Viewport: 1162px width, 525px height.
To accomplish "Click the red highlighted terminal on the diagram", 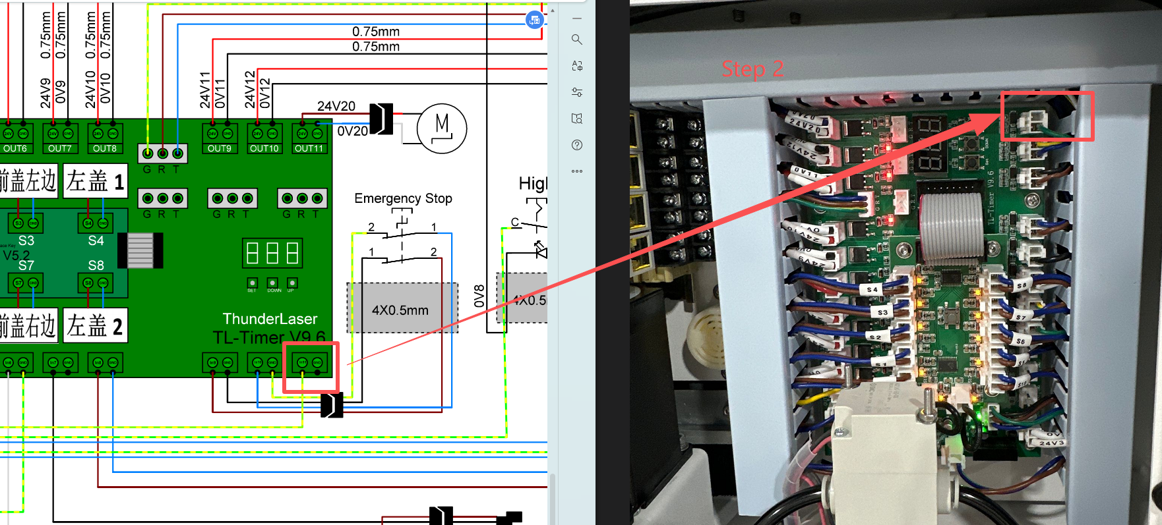I will coord(311,367).
